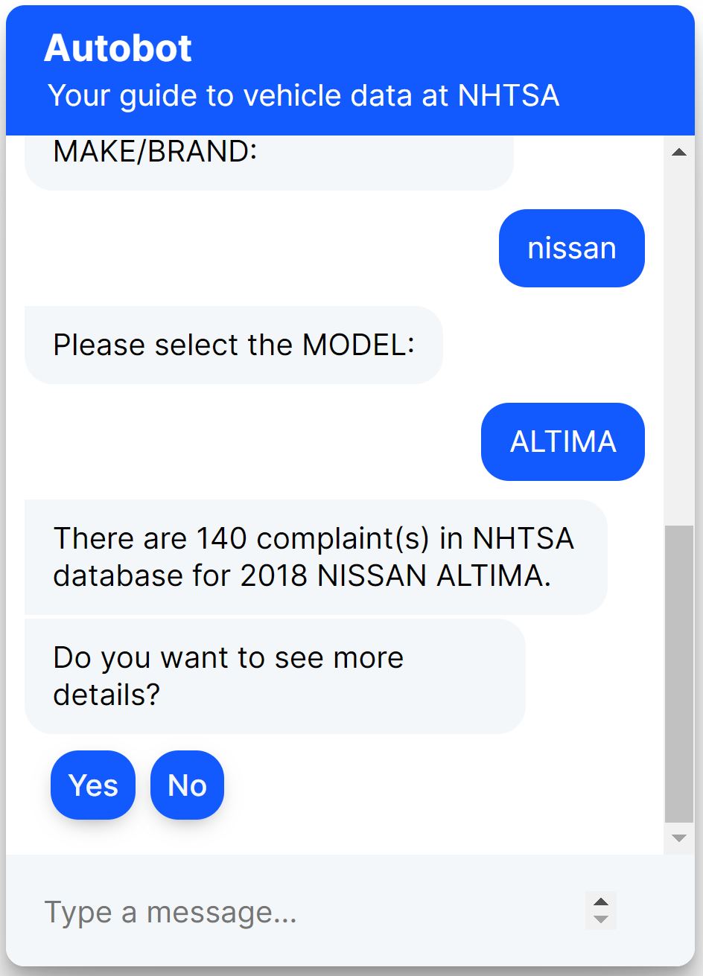Select the sent "nissan" message bubble
Viewport: 703px width, 976px height.
(571, 248)
